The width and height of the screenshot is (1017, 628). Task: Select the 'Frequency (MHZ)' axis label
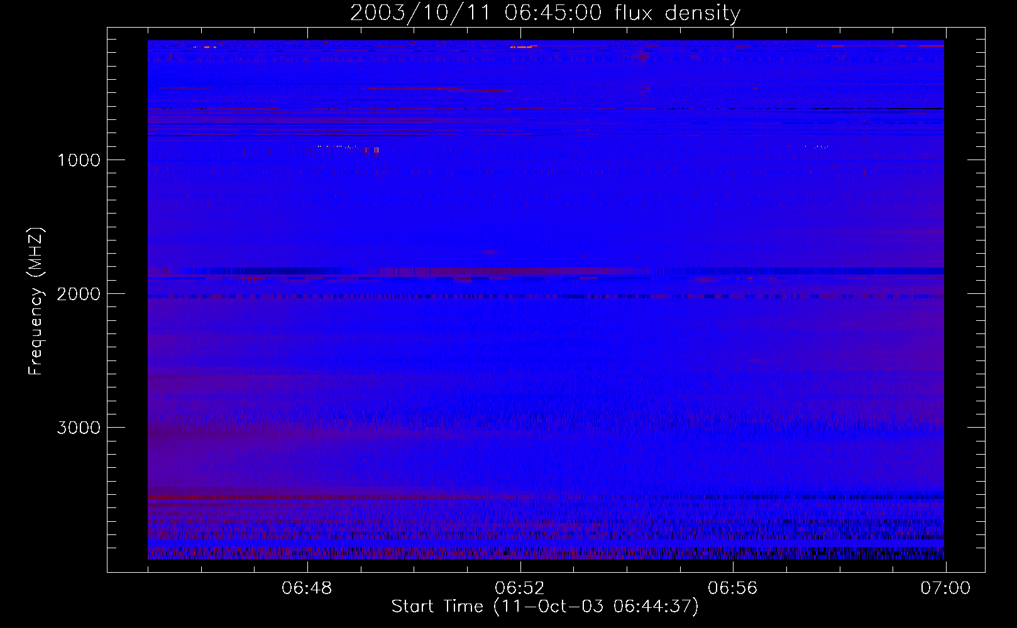(x=36, y=301)
